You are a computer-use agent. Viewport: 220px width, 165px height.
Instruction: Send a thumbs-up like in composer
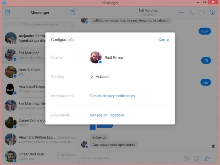tap(207, 158)
